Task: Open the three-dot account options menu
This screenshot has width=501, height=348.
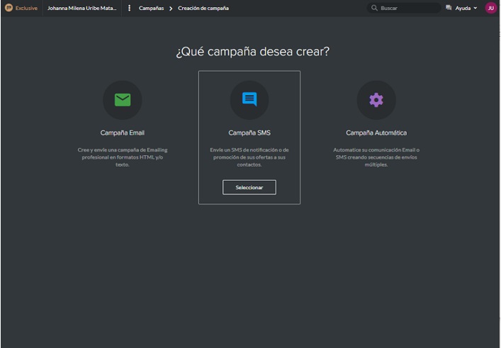Action: [129, 8]
